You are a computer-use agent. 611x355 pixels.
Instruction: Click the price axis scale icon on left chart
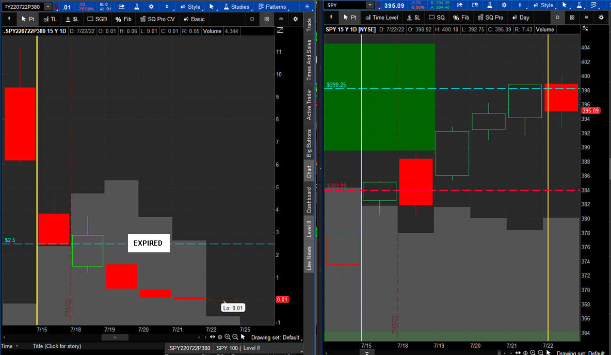click(x=280, y=30)
